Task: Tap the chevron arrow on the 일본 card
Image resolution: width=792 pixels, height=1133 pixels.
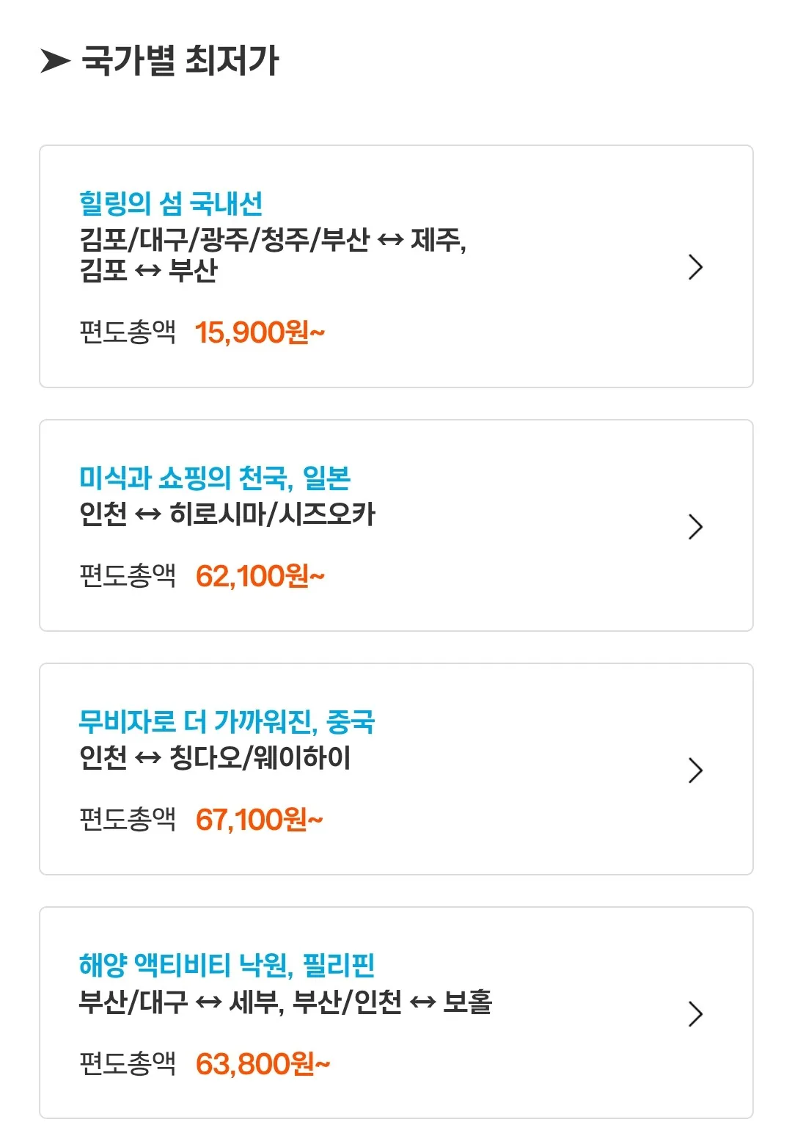Action: tap(695, 526)
